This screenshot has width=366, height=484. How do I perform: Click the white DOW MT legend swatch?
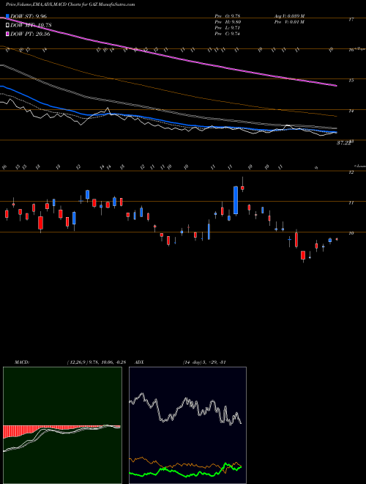[7, 25]
